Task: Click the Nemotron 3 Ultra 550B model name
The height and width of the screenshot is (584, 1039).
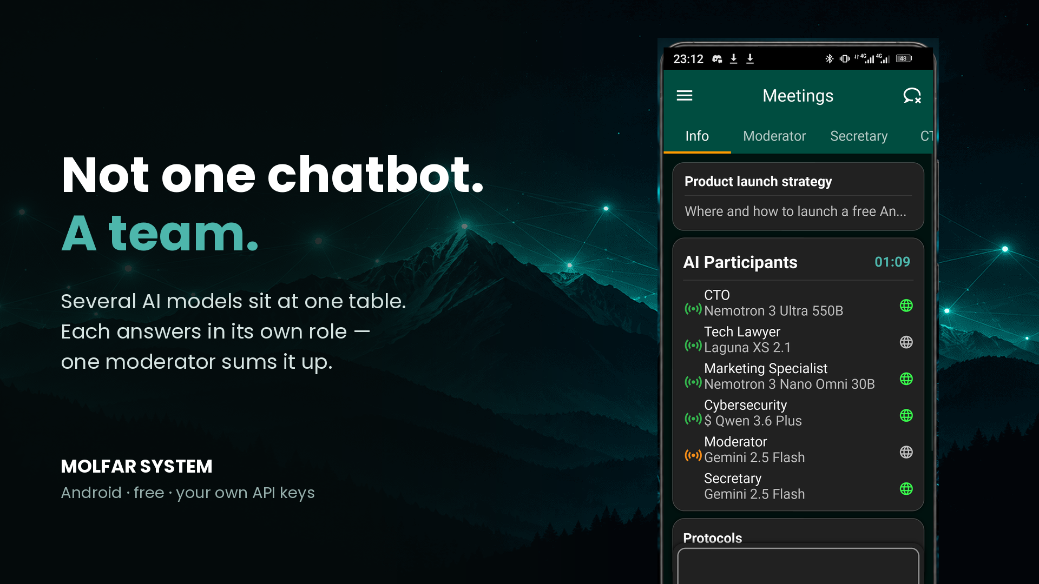Action: (773, 311)
